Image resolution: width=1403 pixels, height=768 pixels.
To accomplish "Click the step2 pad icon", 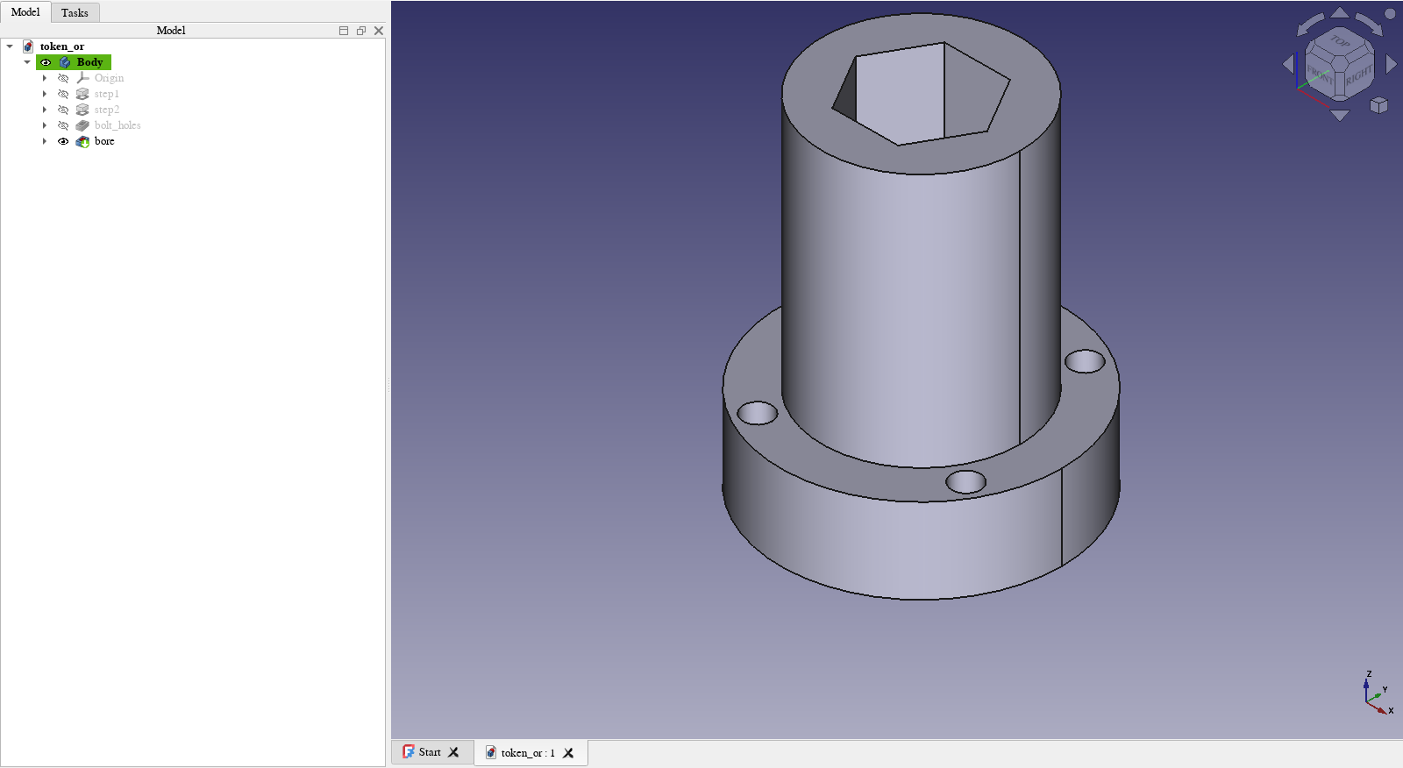I will coord(82,110).
